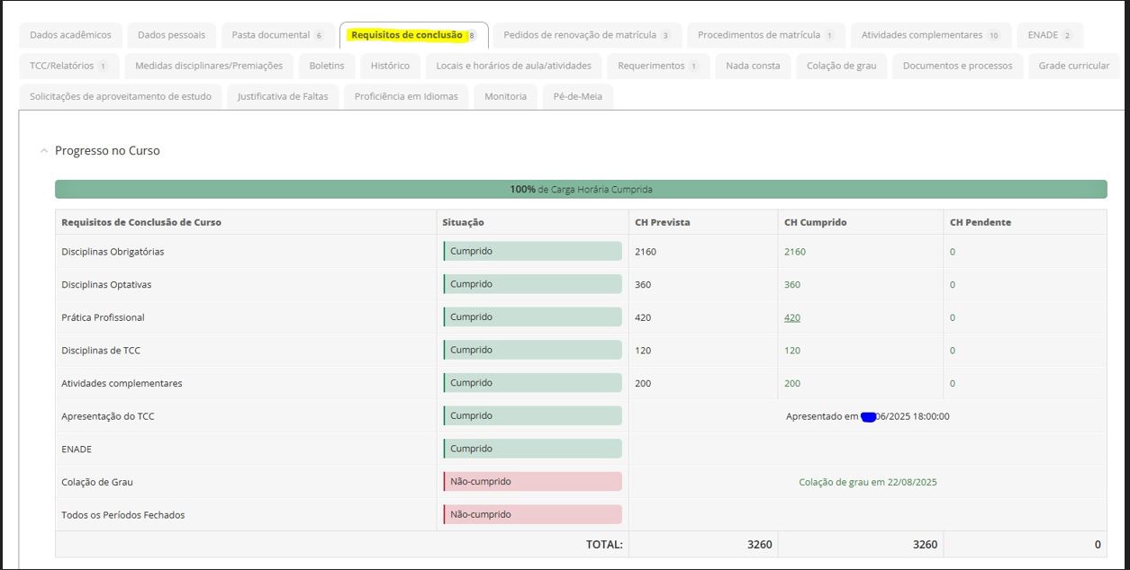Click the 'Colação de grau em 22/08/2025' link
This screenshot has height=570, width=1130.
coord(868,482)
